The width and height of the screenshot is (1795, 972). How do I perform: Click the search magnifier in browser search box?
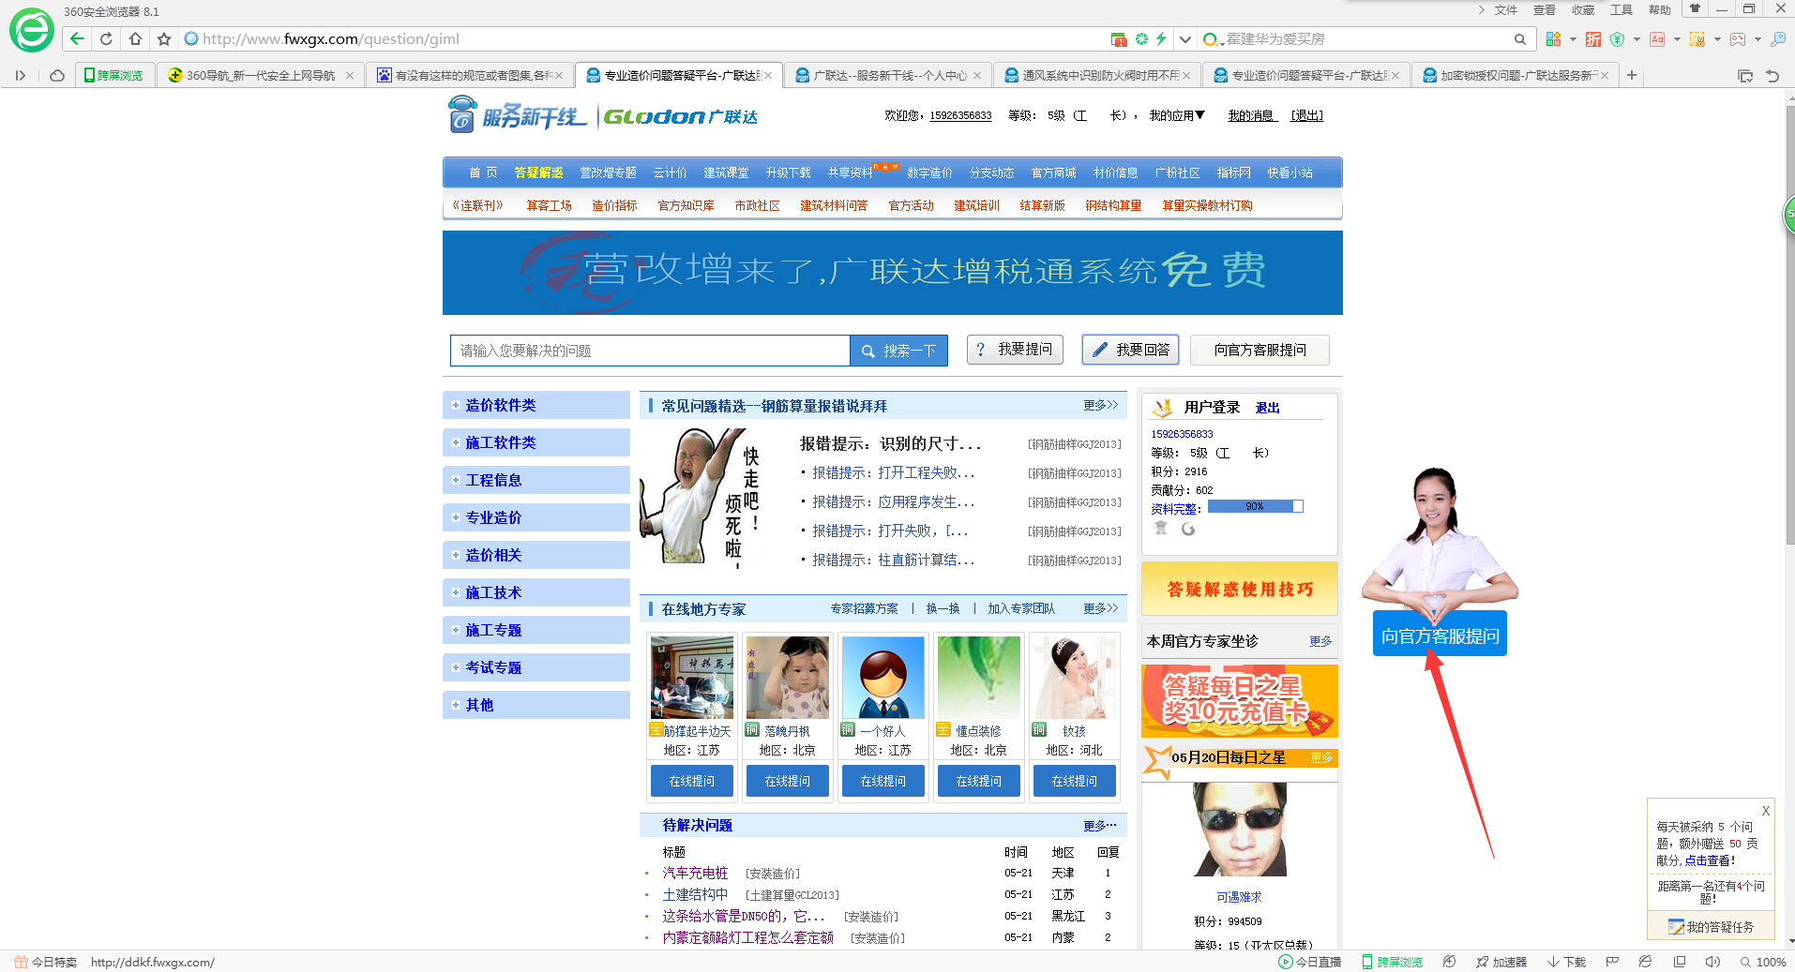click(1519, 39)
